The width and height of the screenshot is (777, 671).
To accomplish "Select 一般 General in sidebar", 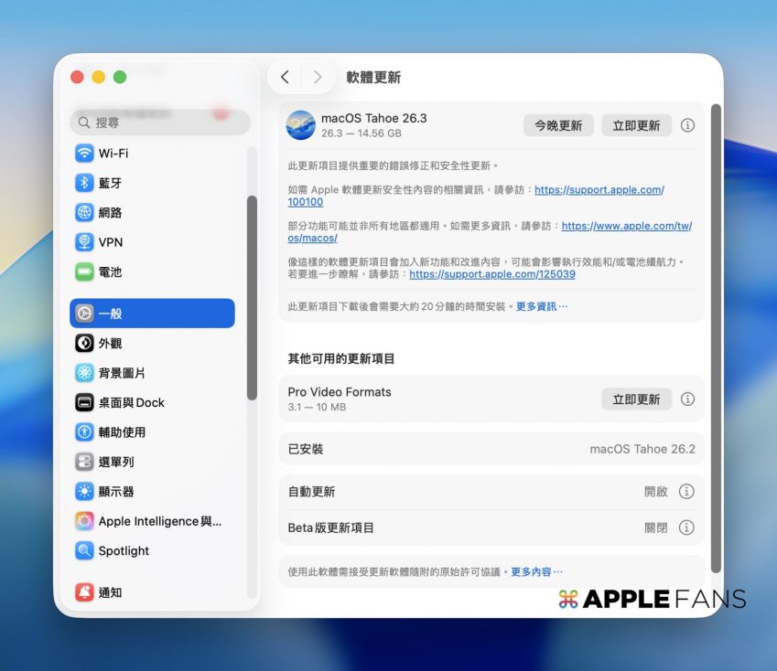I will pyautogui.click(x=152, y=314).
